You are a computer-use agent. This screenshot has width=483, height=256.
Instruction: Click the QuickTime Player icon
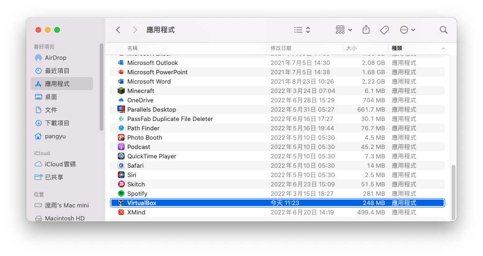[121, 156]
